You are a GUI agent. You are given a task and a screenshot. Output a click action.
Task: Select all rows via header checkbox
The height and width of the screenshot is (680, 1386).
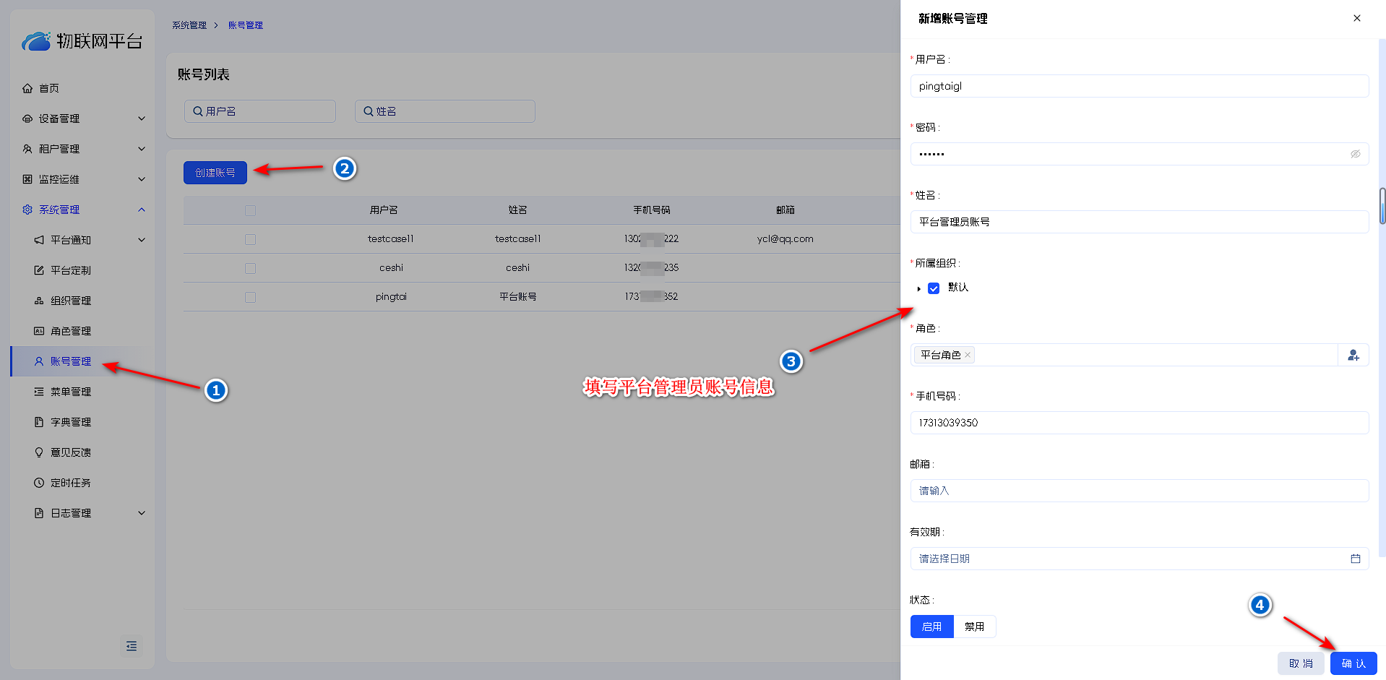click(x=250, y=210)
